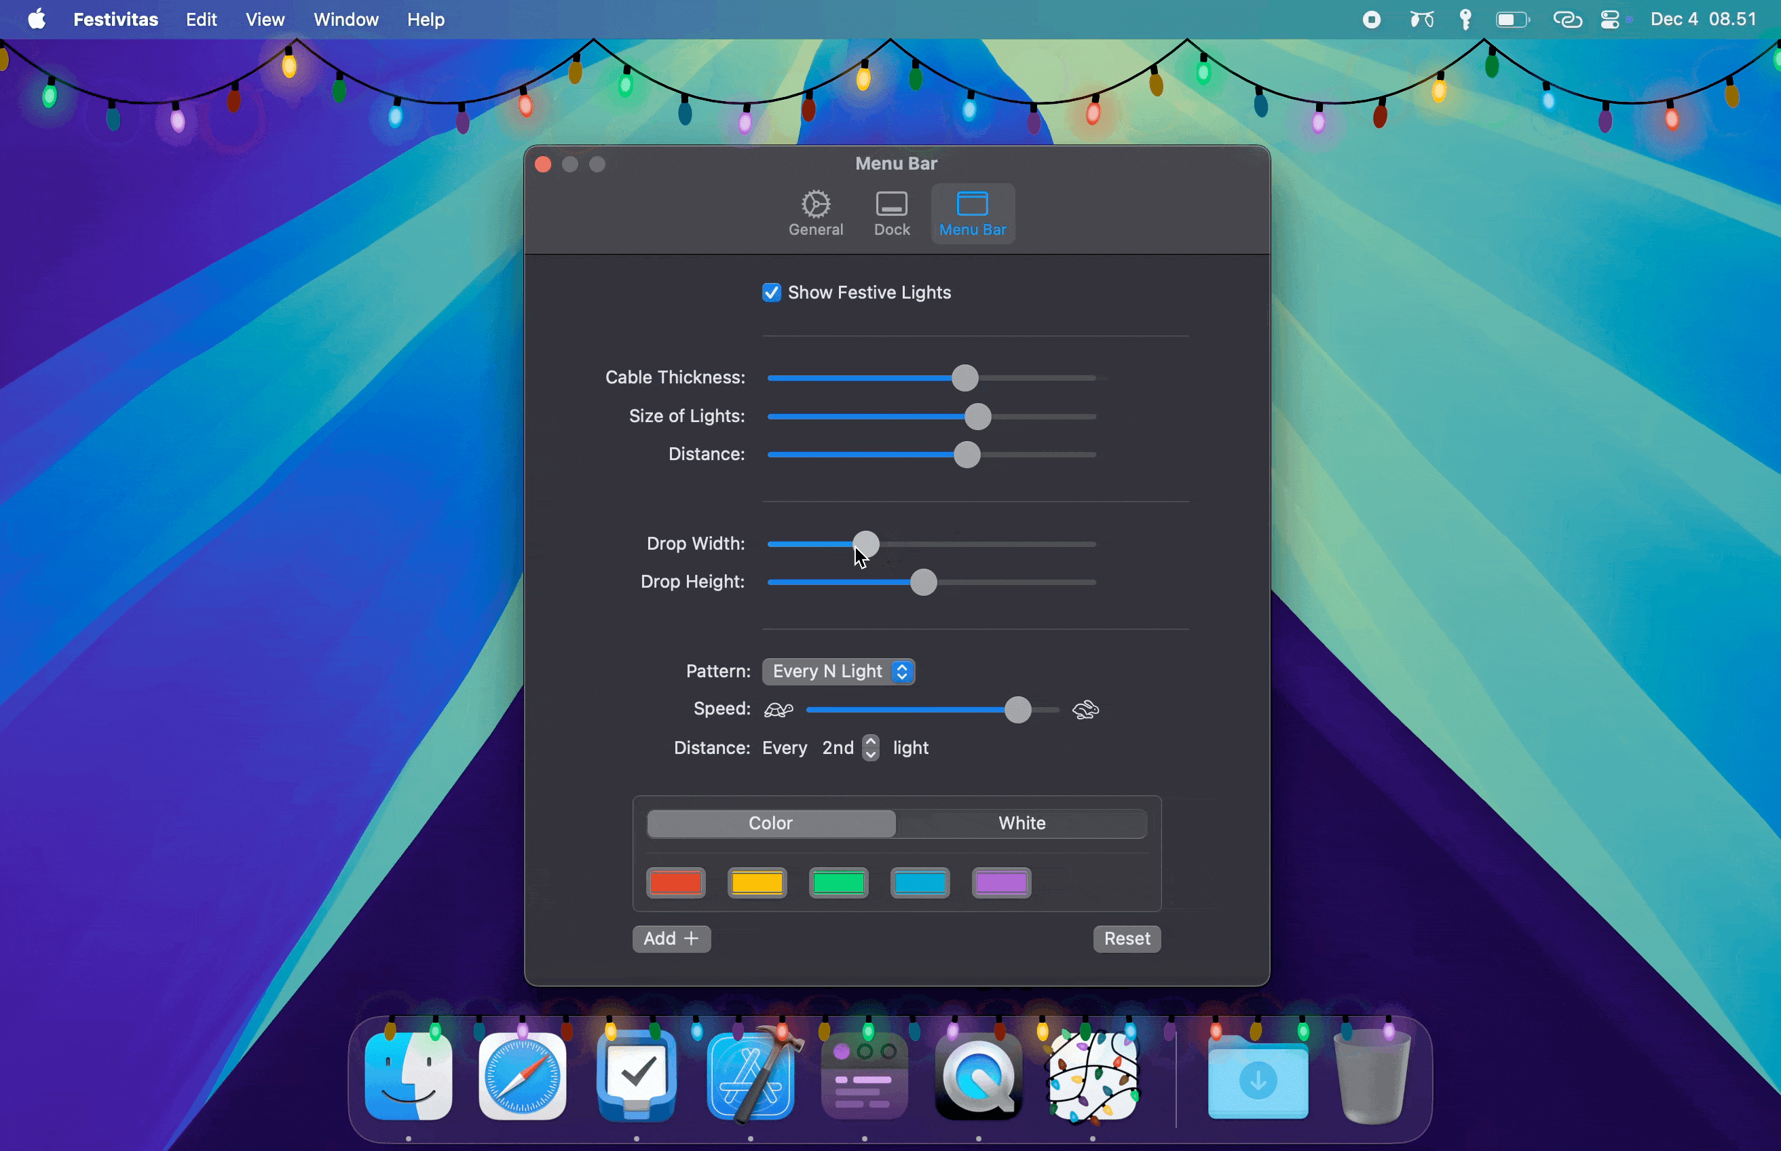Click the Drop Width slider handle
This screenshot has height=1151, width=1781.
tap(866, 544)
